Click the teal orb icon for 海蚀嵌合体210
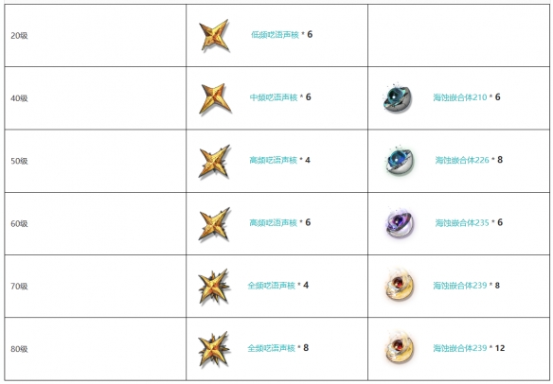The image size is (553, 384). click(x=397, y=98)
